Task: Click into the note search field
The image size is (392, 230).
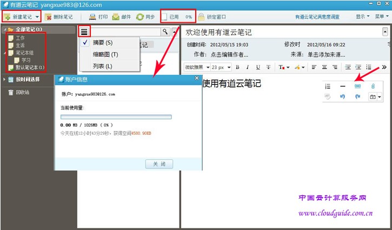Action: click(126, 31)
